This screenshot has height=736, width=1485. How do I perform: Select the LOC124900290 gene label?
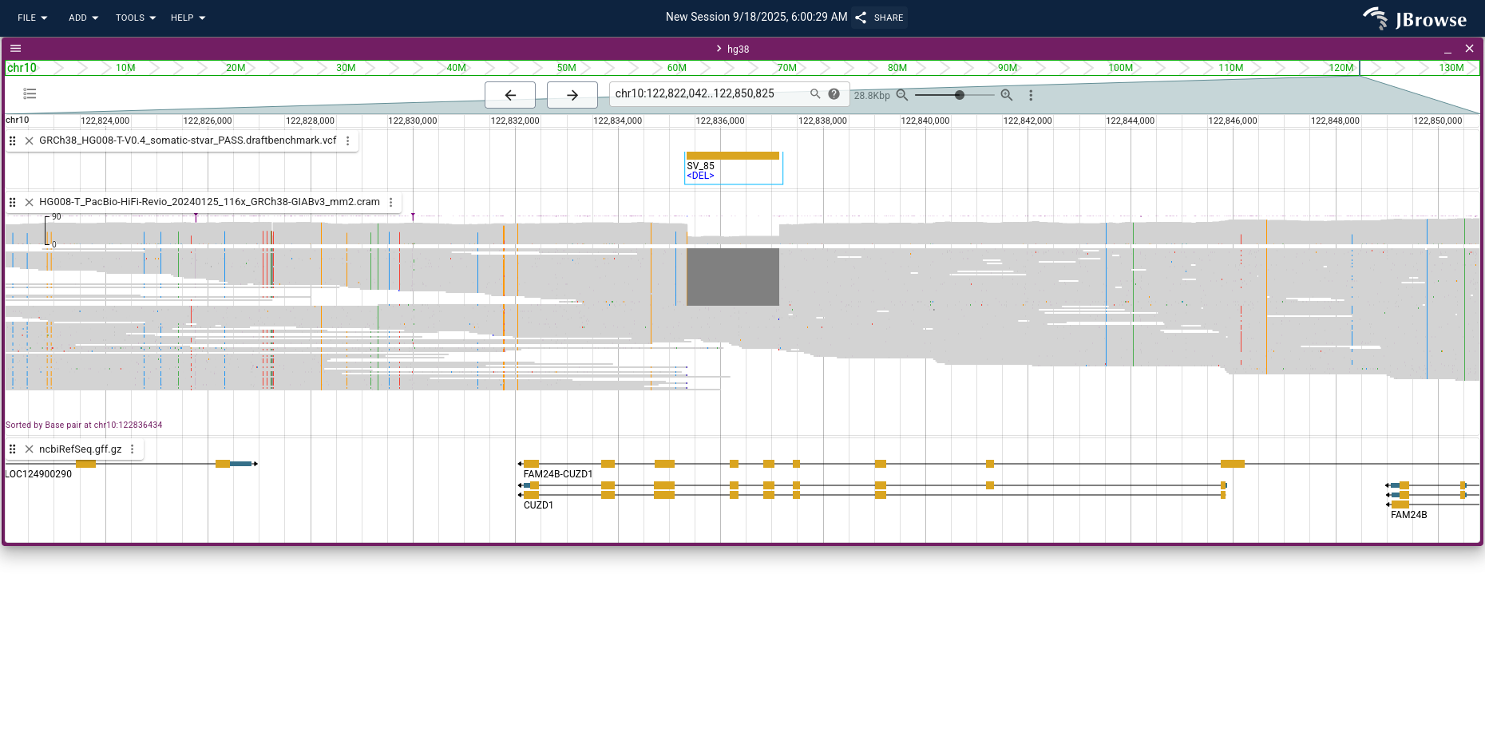[x=38, y=474]
